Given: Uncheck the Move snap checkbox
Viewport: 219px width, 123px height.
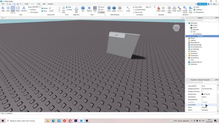Looking at the screenshot, I should pyautogui.click(x=42, y=11).
